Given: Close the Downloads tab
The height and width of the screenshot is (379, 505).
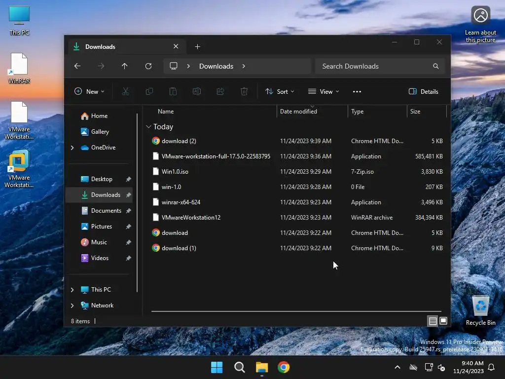Looking at the screenshot, I should pos(176,46).
